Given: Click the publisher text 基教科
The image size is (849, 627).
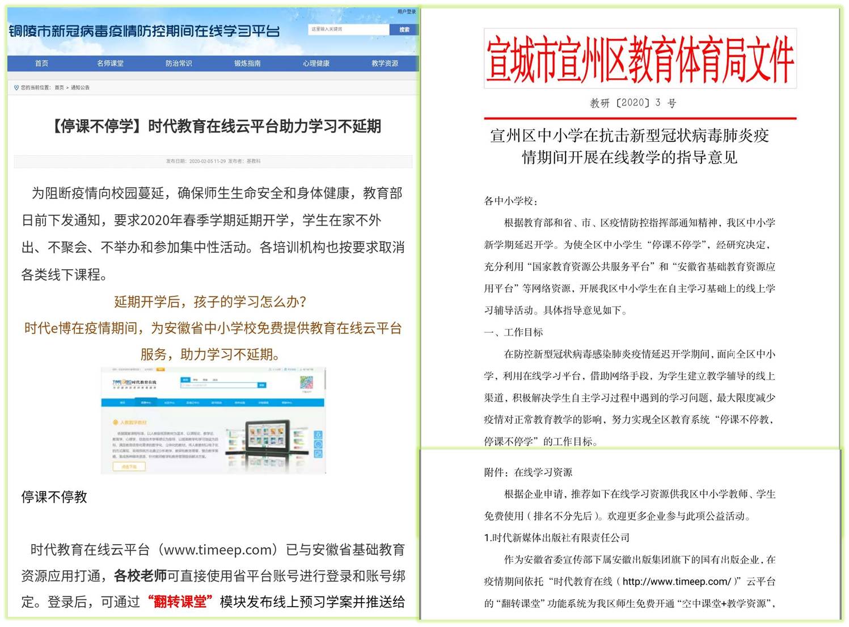Looking at the screenshot, I should coord(254,162).
